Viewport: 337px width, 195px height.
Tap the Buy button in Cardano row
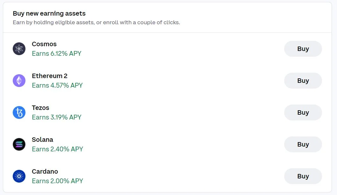coord(303,176)
